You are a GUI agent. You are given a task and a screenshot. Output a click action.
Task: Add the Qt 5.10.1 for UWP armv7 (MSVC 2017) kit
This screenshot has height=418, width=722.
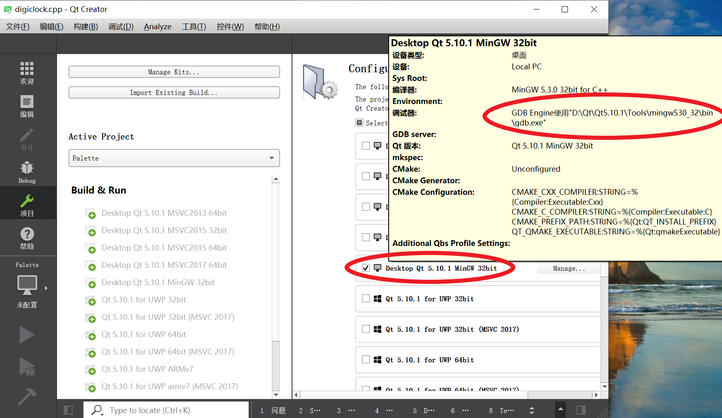tap(90, 387)
